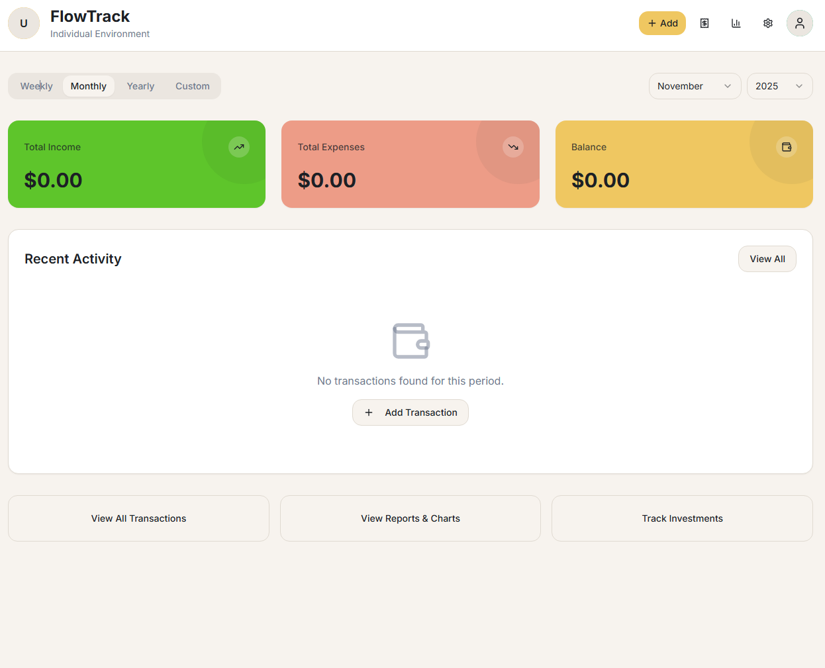Switch period view to Yearly
The width and height of the screenshot is (825, 668).
point(140,85)
